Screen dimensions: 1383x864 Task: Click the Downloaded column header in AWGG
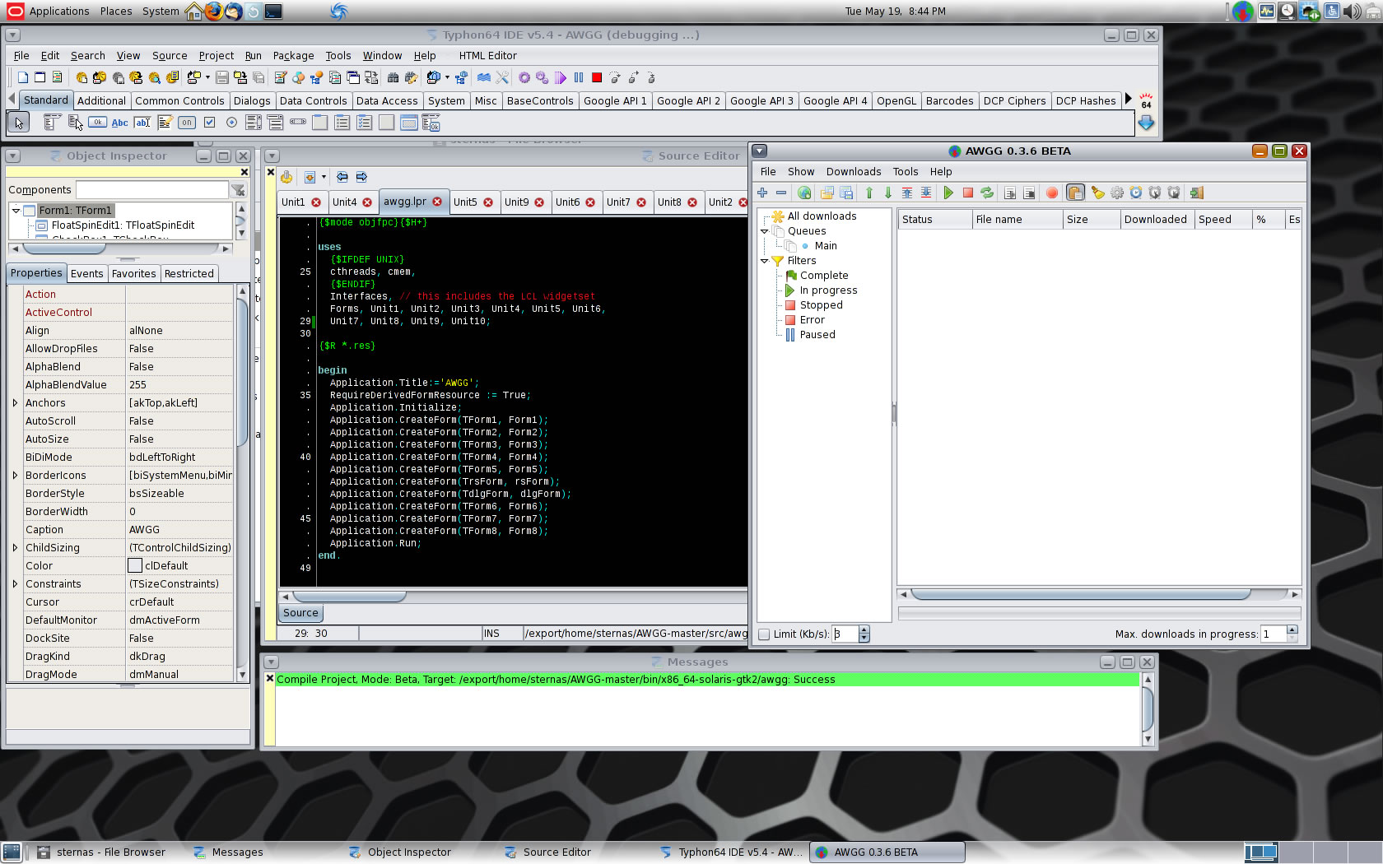(x=1157, y=220)
